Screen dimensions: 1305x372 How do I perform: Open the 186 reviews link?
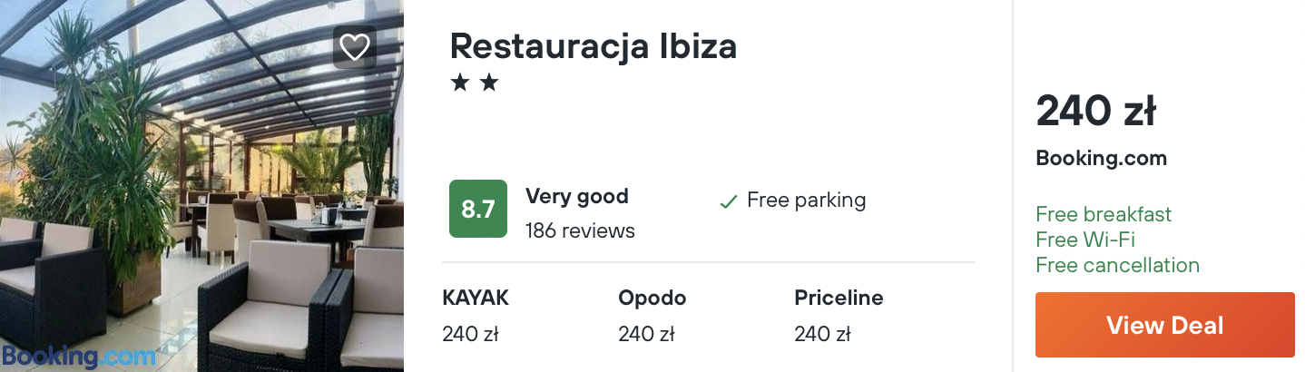click(x=580, y=230)
